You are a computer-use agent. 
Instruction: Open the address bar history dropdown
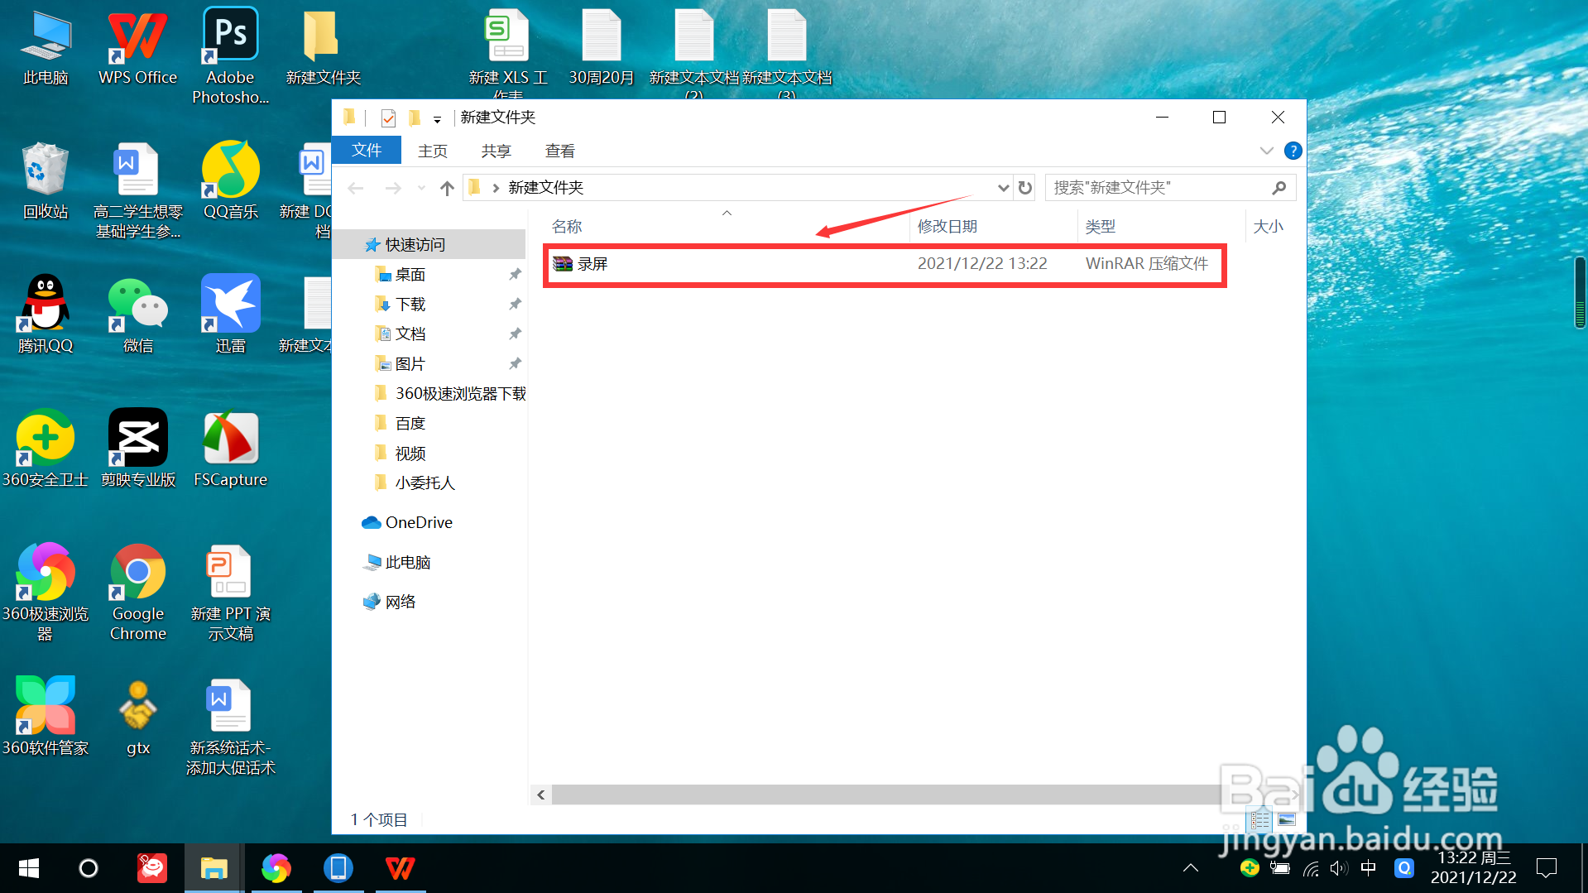click(1002, 188)
